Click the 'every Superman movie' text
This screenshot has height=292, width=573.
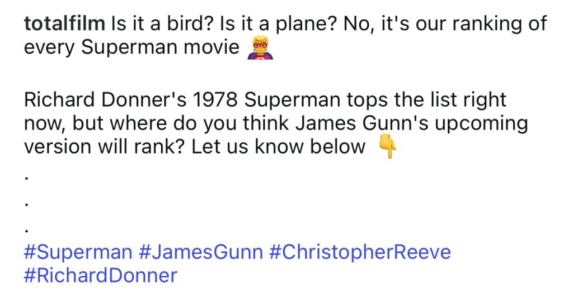tap(131, 47)
